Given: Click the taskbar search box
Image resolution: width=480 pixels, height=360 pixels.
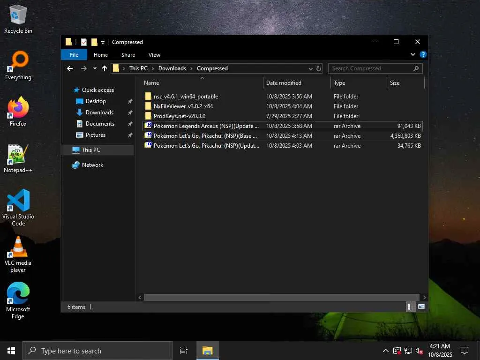Looking at the screenshot, I should pos(97,351).
